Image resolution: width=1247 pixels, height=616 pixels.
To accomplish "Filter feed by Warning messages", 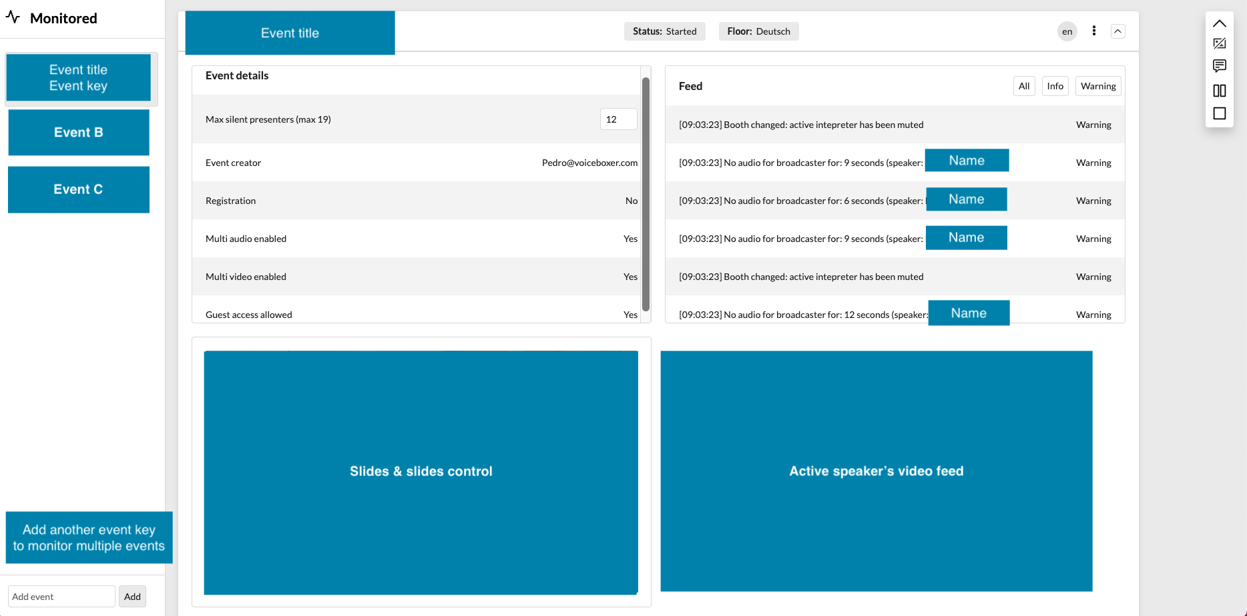I will click(1097, 86).
